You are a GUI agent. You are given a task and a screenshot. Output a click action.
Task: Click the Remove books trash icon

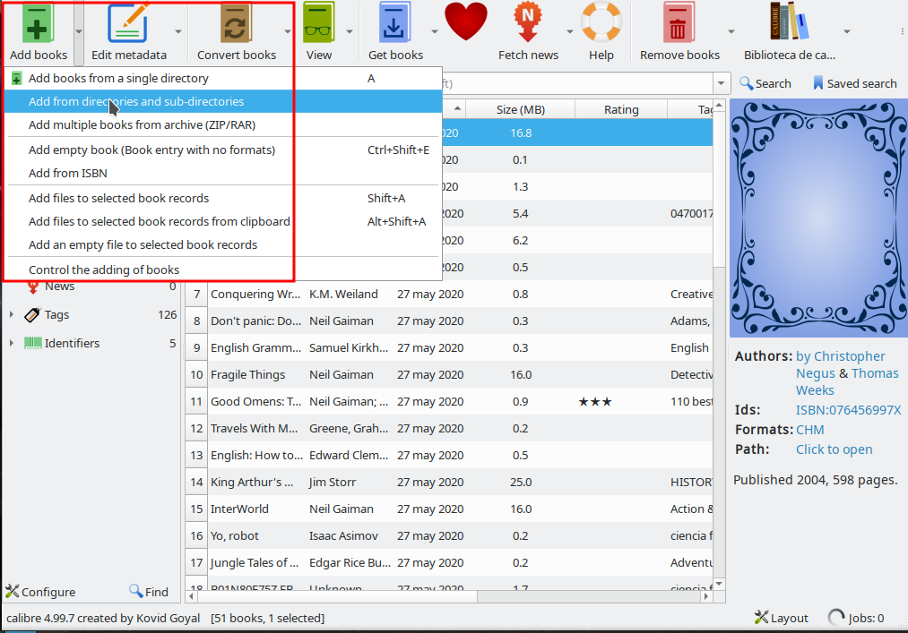pyautogui.click(x=679, y=23)
